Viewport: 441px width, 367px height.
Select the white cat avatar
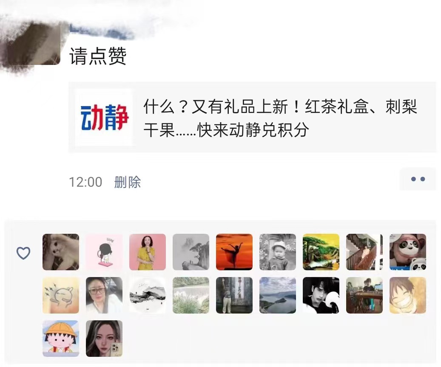click(61, 252)
